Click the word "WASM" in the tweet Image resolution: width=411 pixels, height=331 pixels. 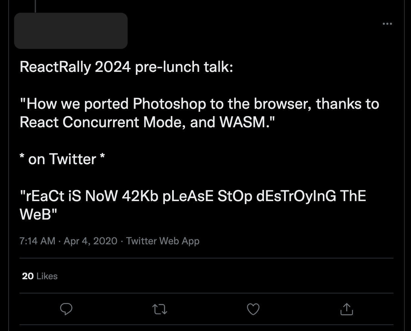coord(243,122)
